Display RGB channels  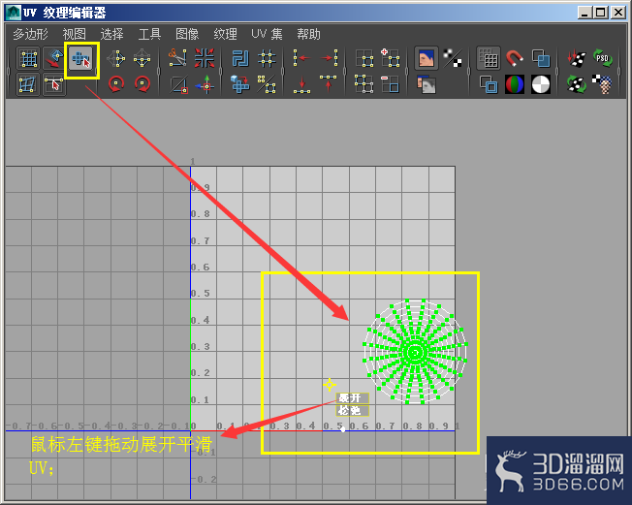515,84
